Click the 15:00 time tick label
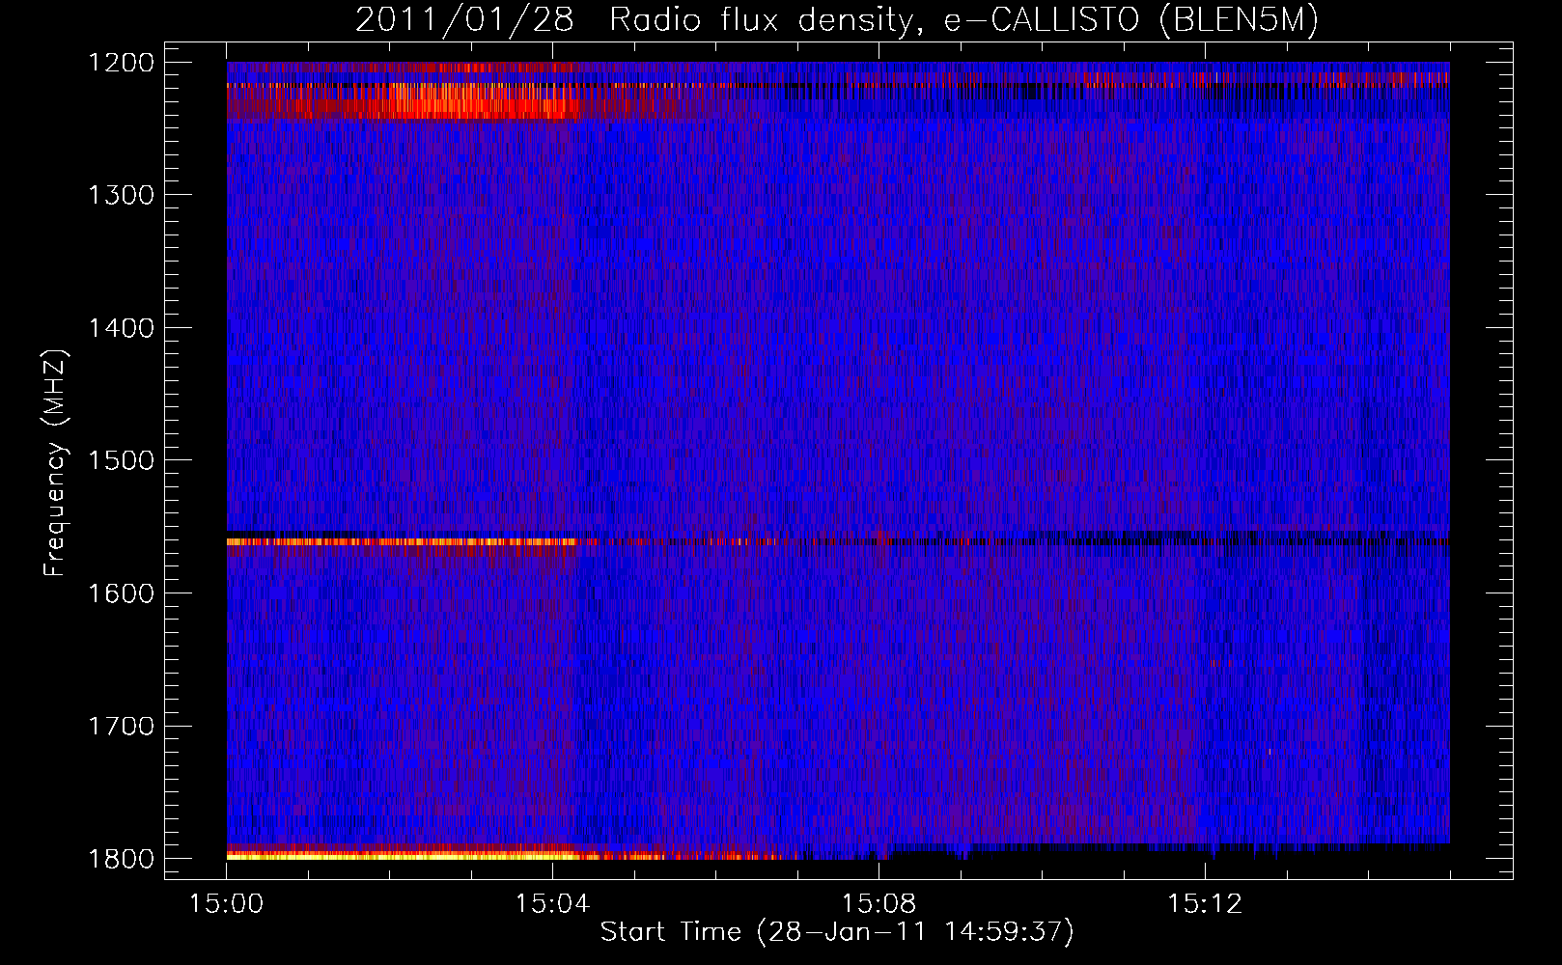1562x965 pixels. 226,904
